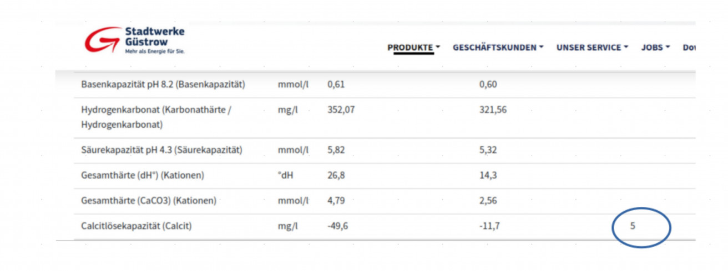The width and height of the screenshot is (728, 271).
Task: Click the Gesamthärte (dH°) row label
Action: pyautogui.click(x=143, y=175)
